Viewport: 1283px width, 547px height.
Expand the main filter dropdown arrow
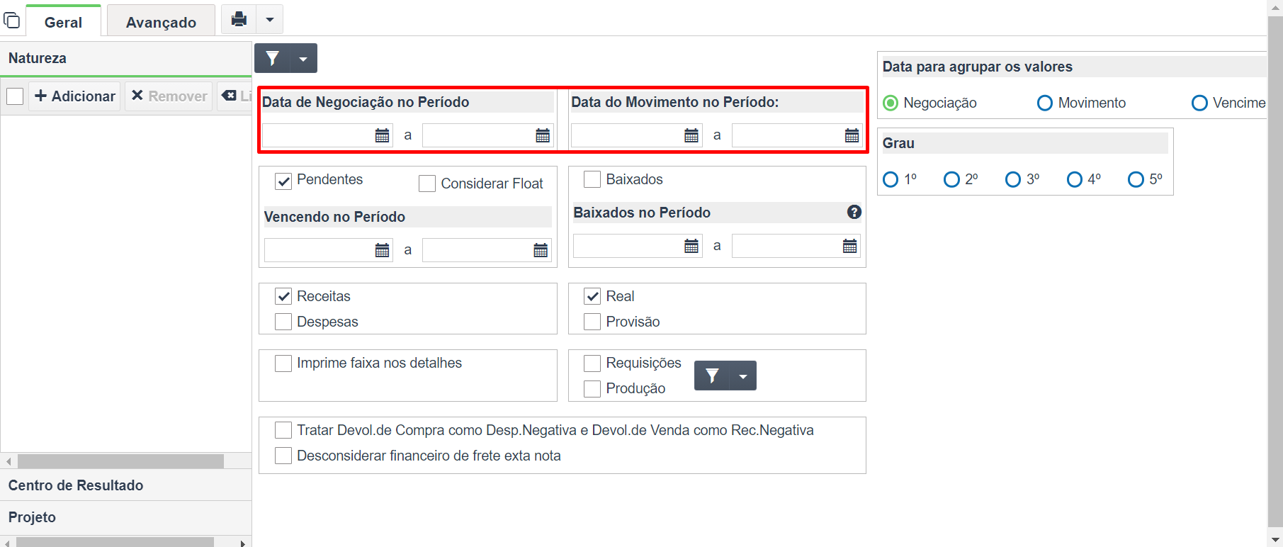click(x=303, y=58)
